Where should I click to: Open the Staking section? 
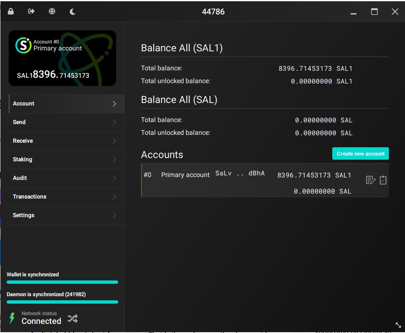(67, 160)
